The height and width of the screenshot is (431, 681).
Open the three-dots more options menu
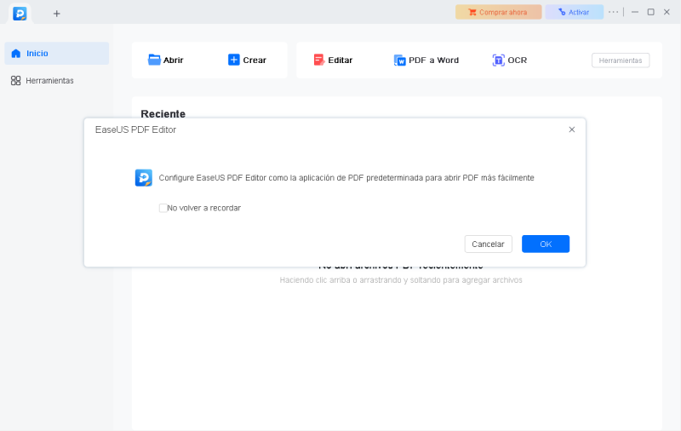pos(613,12)
